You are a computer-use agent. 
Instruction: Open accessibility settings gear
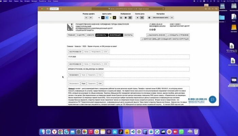pyautogui.click(x=149, y=18)
